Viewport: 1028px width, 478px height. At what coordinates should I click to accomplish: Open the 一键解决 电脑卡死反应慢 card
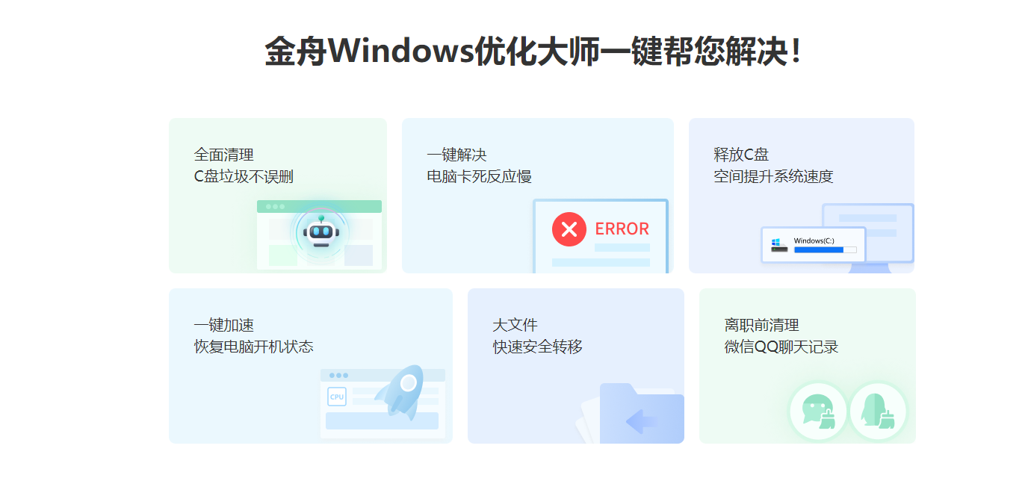(x=538, y=196)
